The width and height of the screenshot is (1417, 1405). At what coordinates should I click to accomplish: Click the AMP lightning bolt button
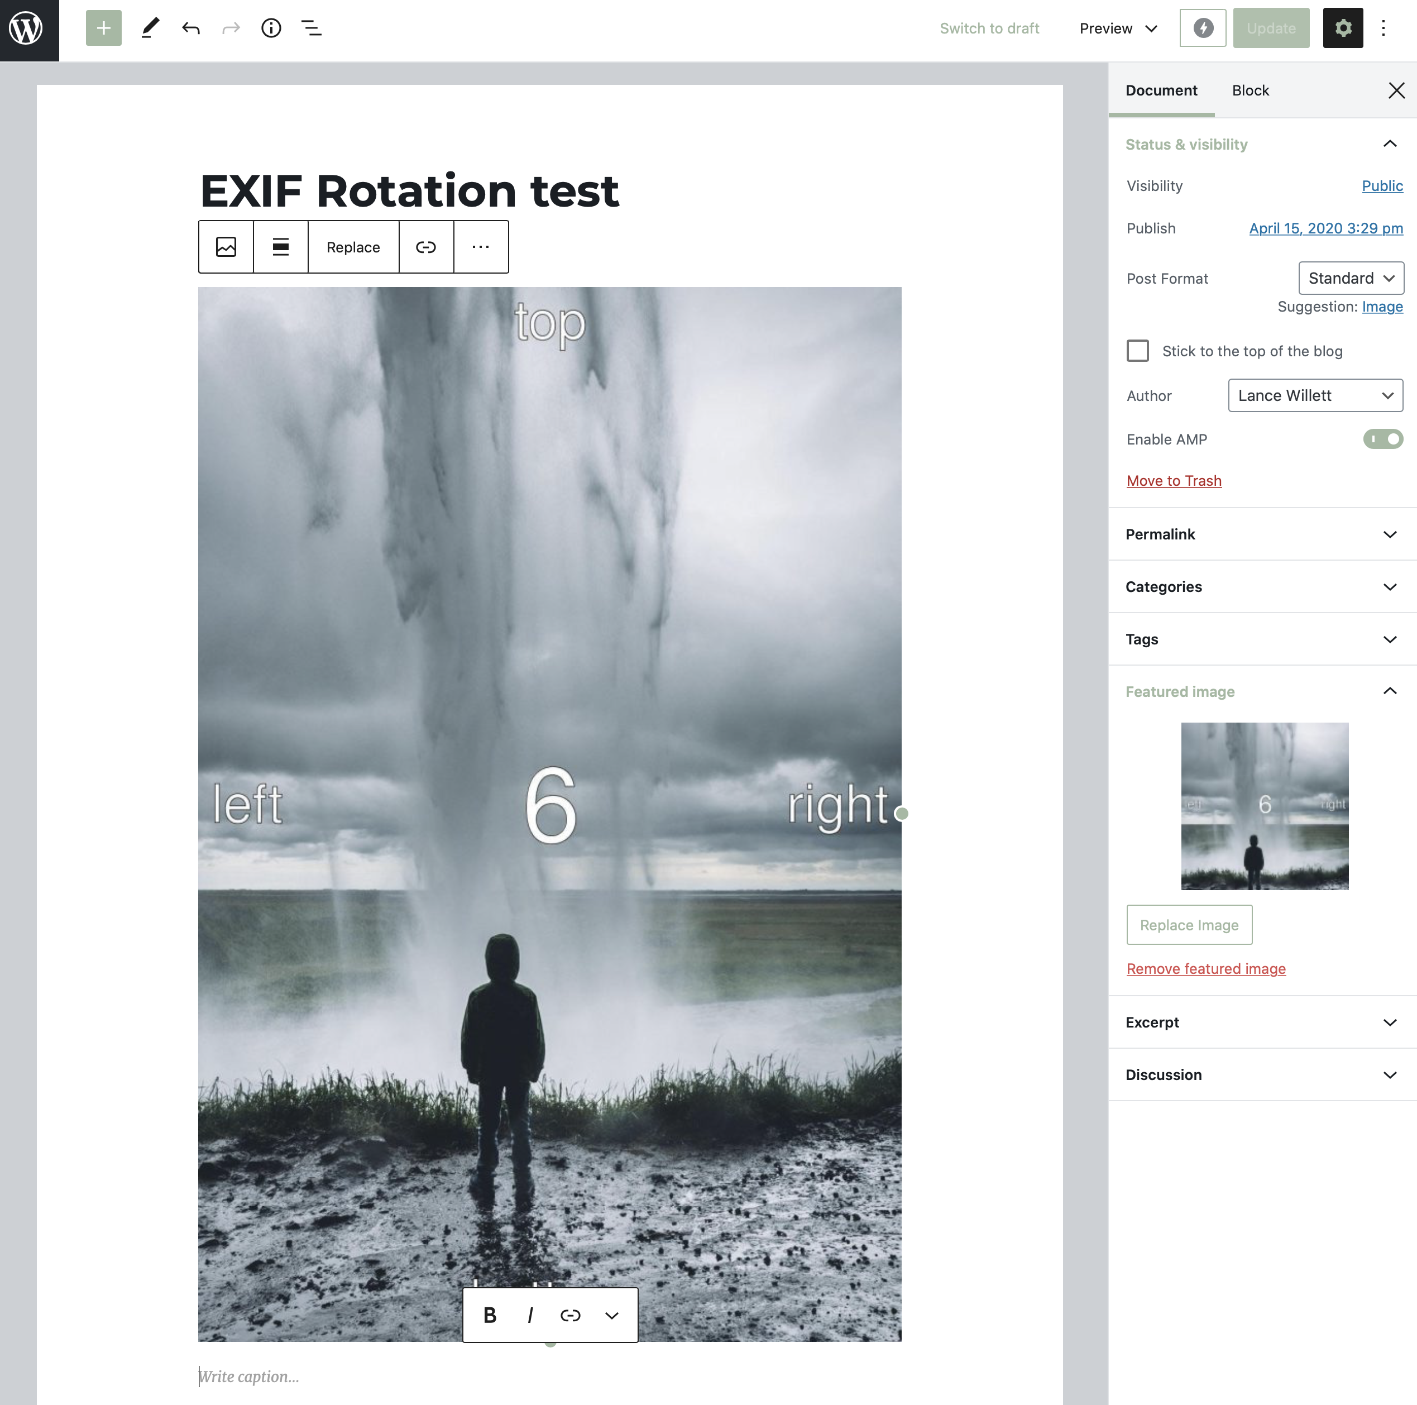pos(1203,28)
